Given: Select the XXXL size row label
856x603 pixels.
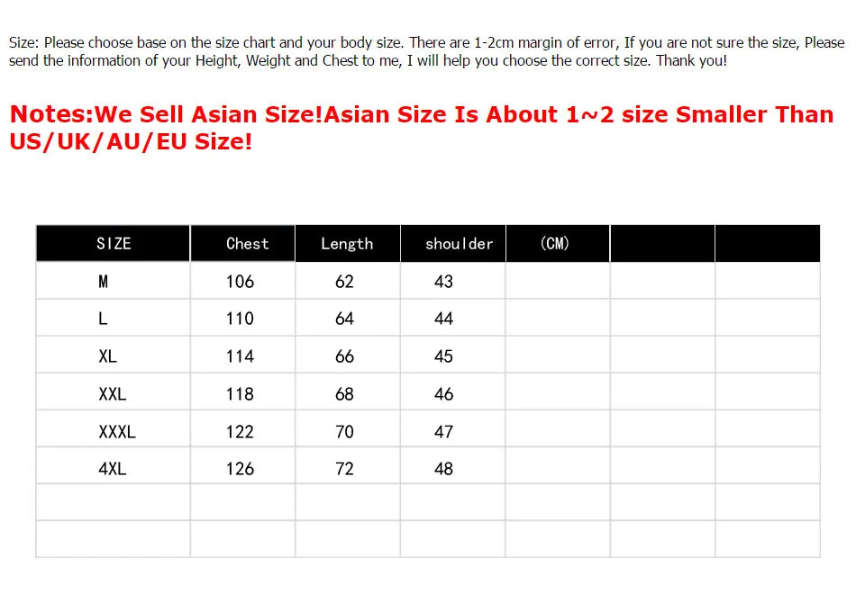Looking at the screenshot, I should coord(117,432).
